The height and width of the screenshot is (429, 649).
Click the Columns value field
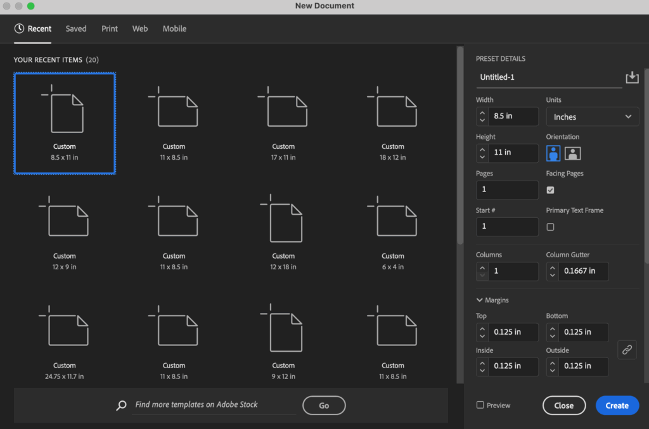tap(513, 271)
